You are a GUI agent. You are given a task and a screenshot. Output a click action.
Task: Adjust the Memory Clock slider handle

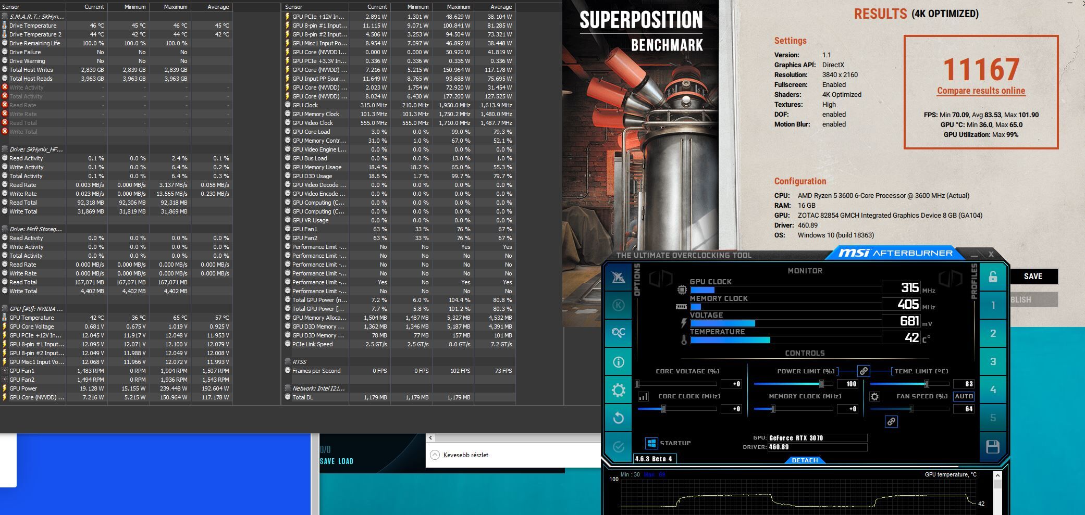click(773, 409)
